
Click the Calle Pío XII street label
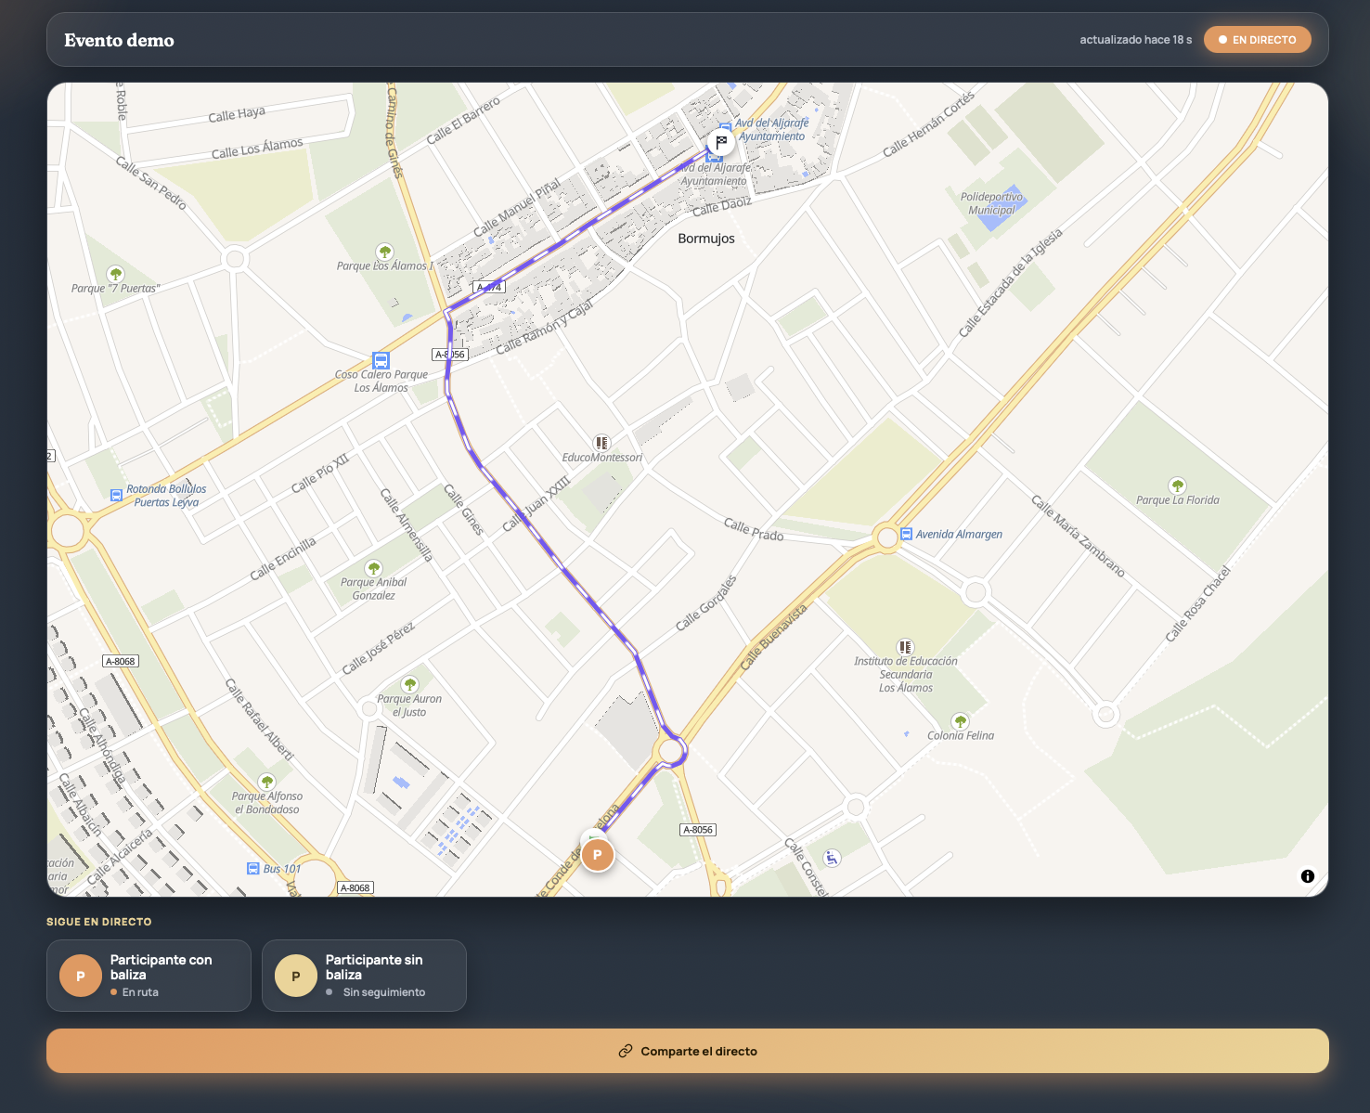(x=320, y=473)
